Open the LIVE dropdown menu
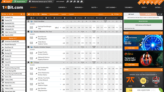Viewport: 164px width, 92px height. click(x=48, y=7)
